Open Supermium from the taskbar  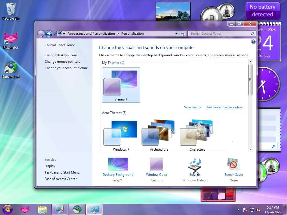pyautogui.click(x=77, y=209)
